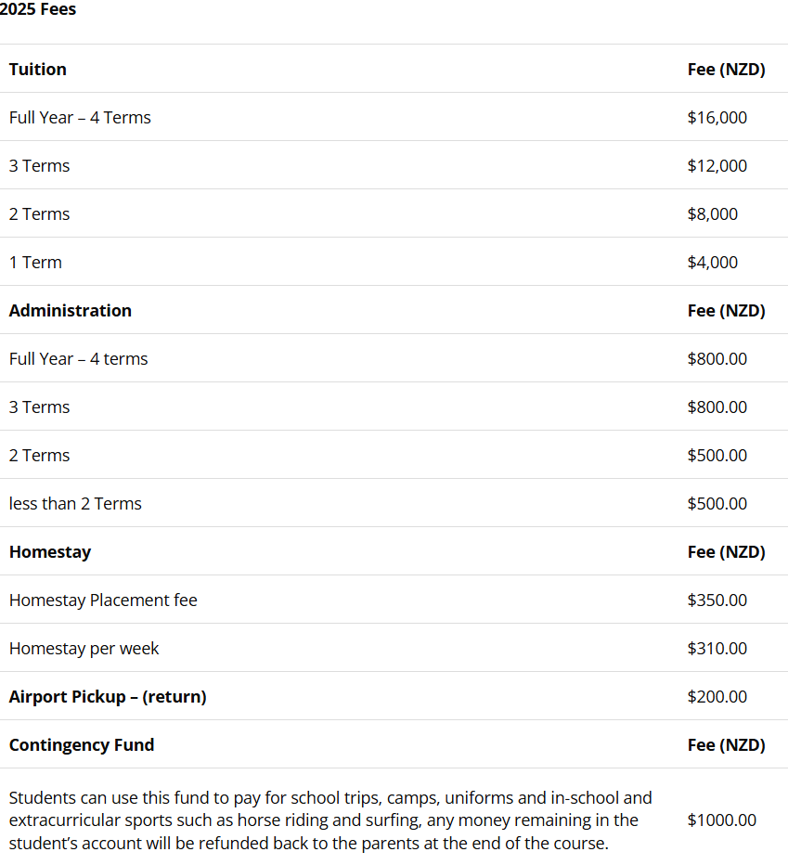Click the $16,000 tuition fee
The height and width of the screenshot is (865, 788).
pyautogui.click(x=717, y=118)
